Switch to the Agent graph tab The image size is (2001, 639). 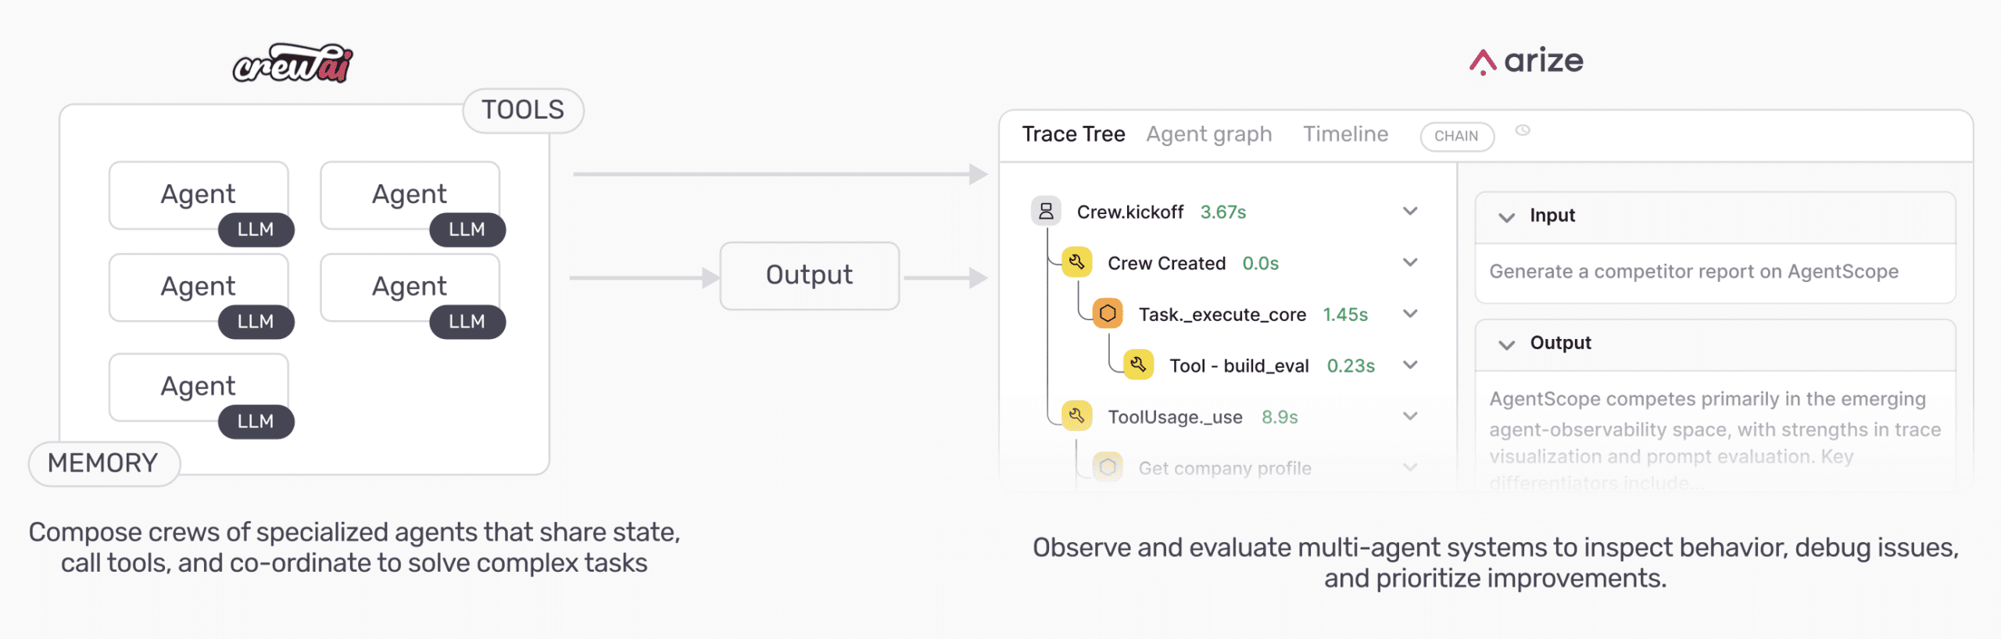[1208, 134]
